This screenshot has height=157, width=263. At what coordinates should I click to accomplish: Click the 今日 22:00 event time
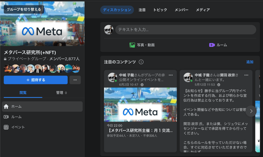(x=115, y=126)
